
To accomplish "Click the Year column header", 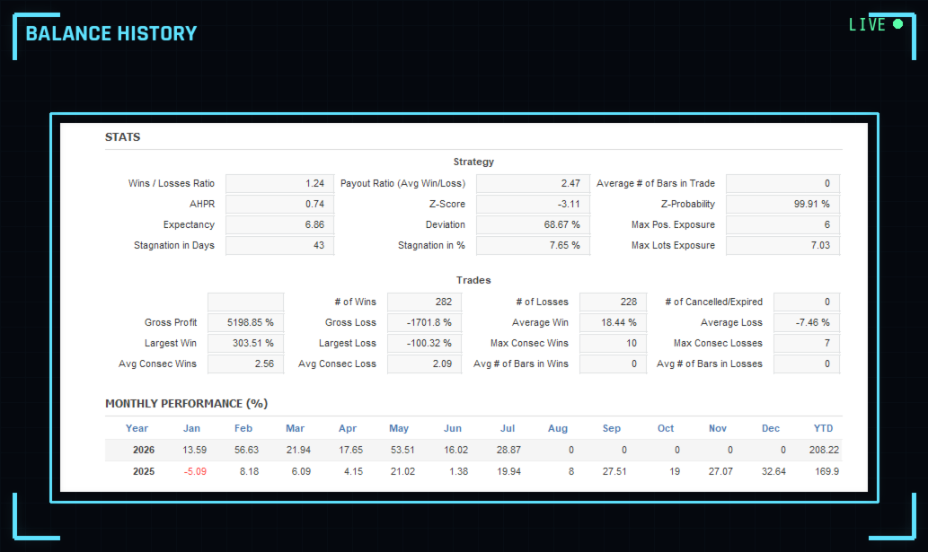I will [x=137, y=428].
